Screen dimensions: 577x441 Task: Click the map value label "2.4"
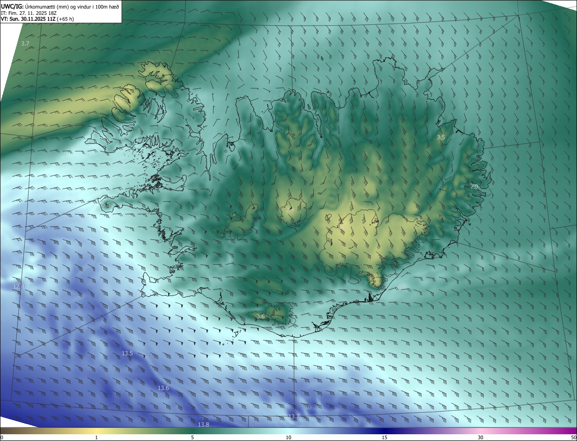(290, 209)
